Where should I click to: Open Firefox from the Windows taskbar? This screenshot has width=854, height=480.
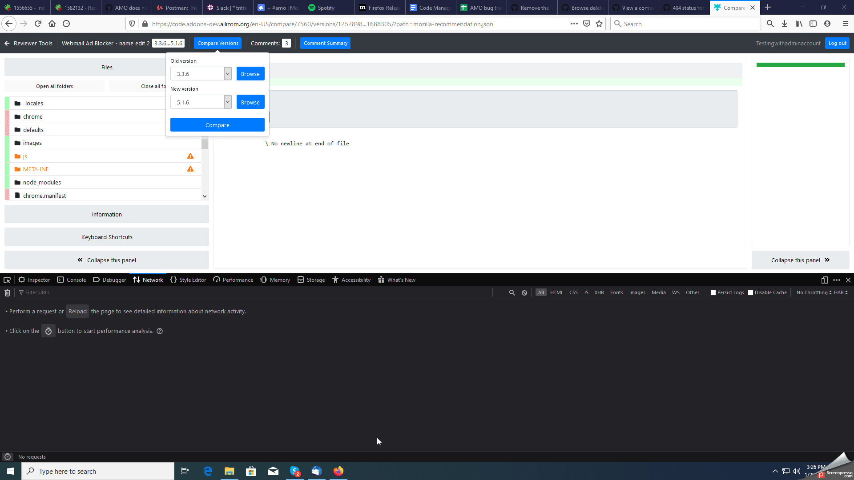click(x=338, y=471)
